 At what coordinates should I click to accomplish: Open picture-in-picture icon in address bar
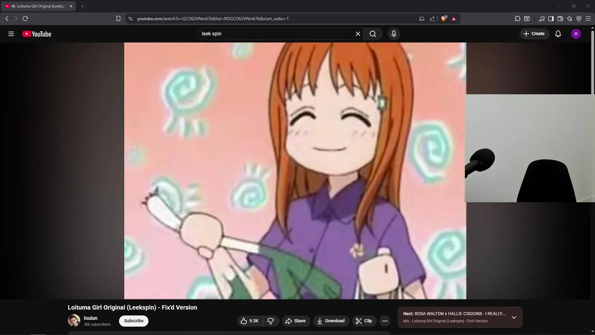[x=422, y=19]
